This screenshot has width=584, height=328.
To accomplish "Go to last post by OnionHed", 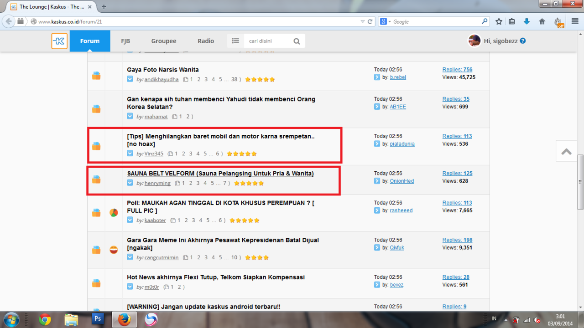I will pyautogui.click(x=377, y=181).
